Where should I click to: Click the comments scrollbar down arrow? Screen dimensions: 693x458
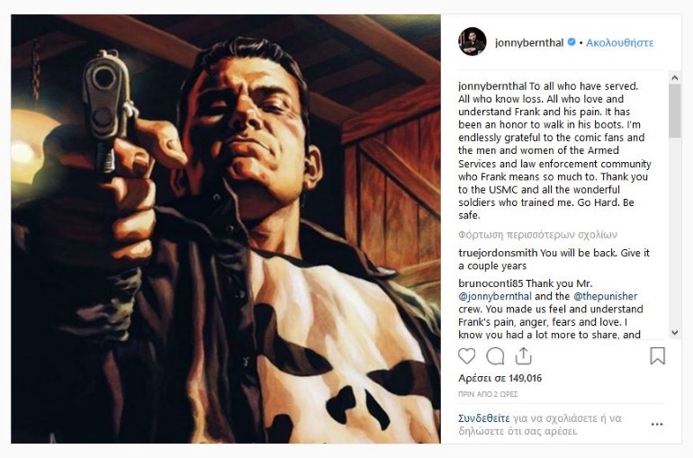coord(674,333)
